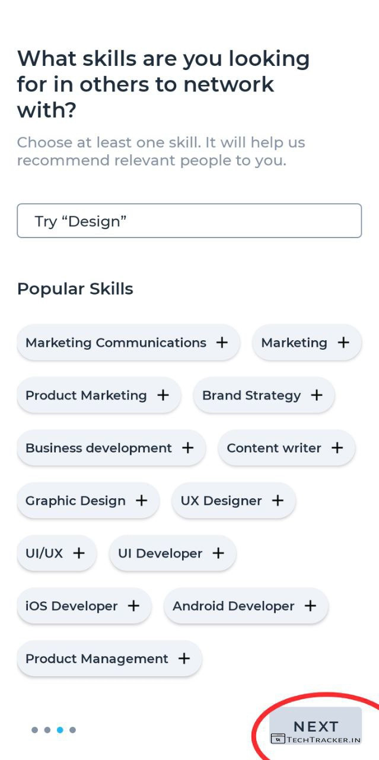
Task: Select the Android Developer skill chip
Action: (234, 606)
